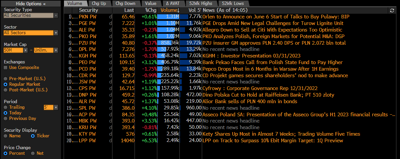
Task: Open the ALE PW security
Action: click(x=87, y=30)
